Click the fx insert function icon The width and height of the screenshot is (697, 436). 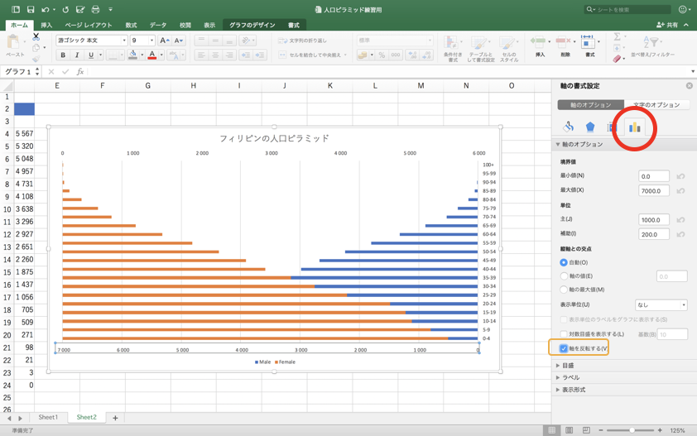pos(80,71)
